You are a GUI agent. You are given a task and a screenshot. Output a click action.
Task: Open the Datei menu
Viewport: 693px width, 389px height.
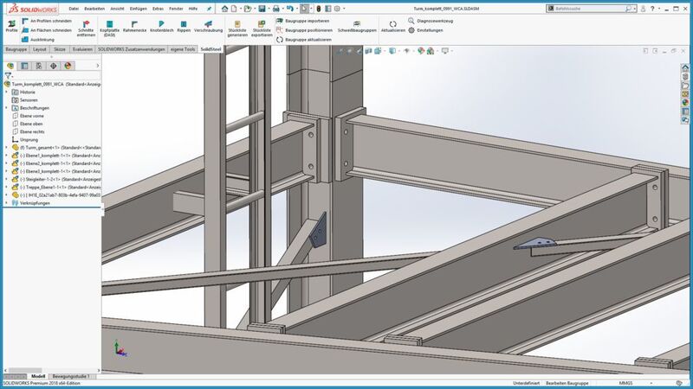(x=74, y=9)
